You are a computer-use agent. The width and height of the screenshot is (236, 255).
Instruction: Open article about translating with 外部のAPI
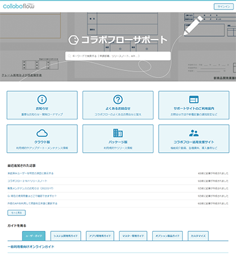coord(32,204)
